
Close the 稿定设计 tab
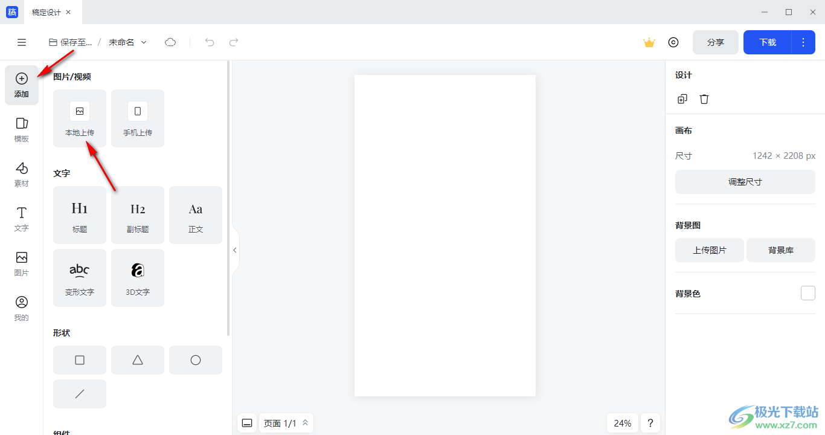68,12
